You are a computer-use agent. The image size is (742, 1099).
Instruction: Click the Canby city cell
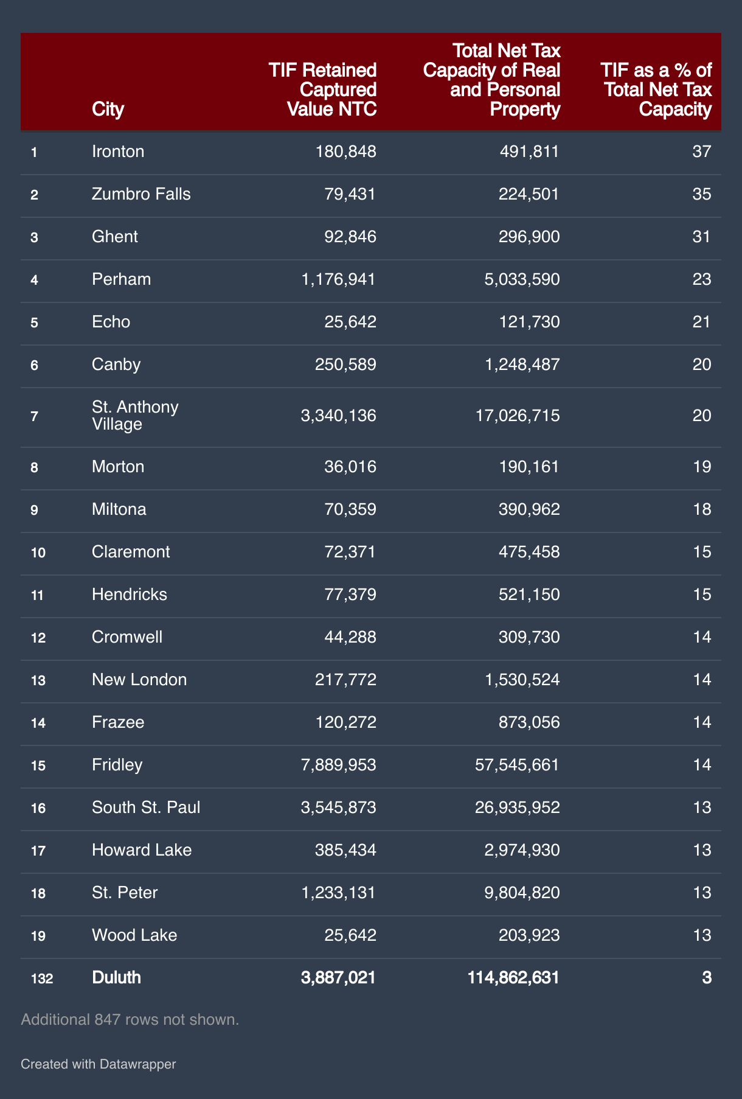[116, 365]
